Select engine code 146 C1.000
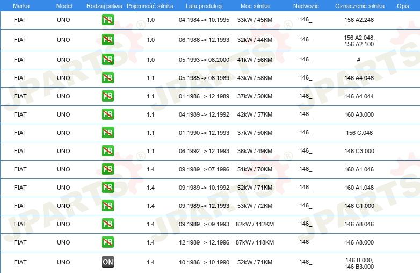This screenshot has width=420, height=273. coord(359,206)
